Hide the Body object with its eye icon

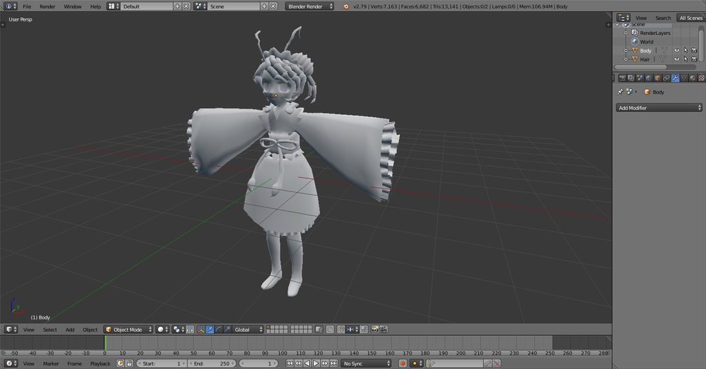pos(676,50)
